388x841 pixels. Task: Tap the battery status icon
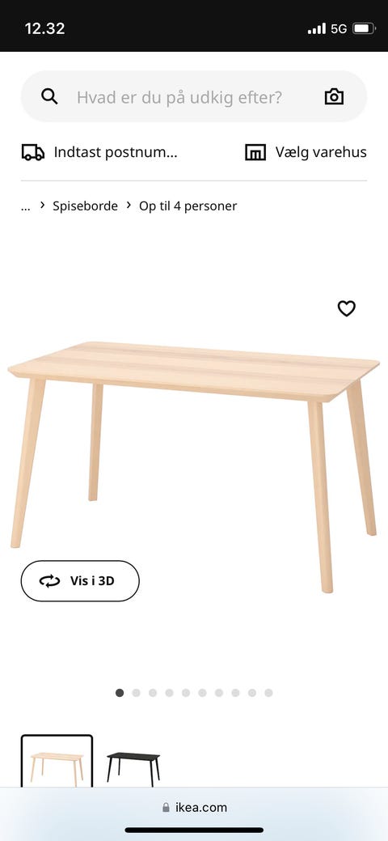[x=364, y=28]
